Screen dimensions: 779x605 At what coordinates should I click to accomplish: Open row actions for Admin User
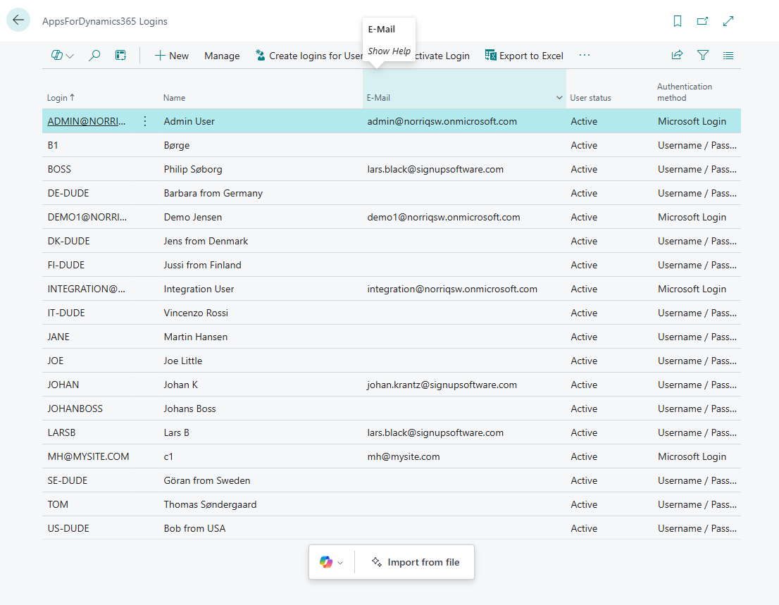point(144,121)
